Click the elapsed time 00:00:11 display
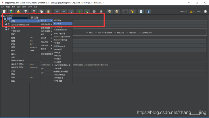 (183, 12)
